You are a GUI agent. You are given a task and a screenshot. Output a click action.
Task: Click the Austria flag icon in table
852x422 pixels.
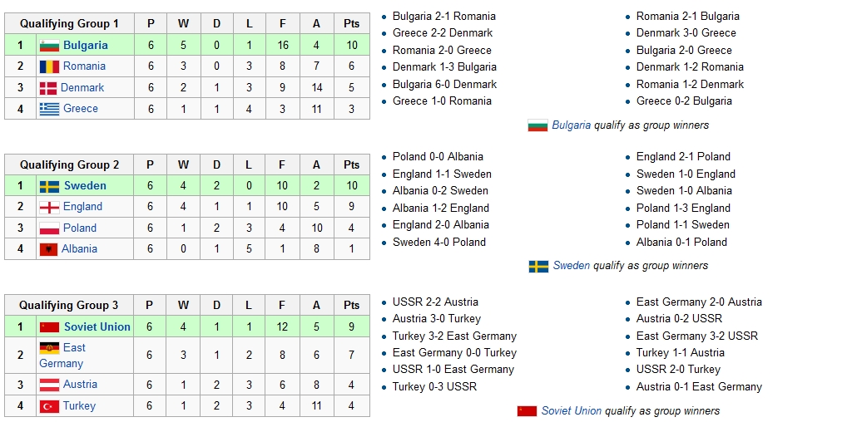pos(49,385)
